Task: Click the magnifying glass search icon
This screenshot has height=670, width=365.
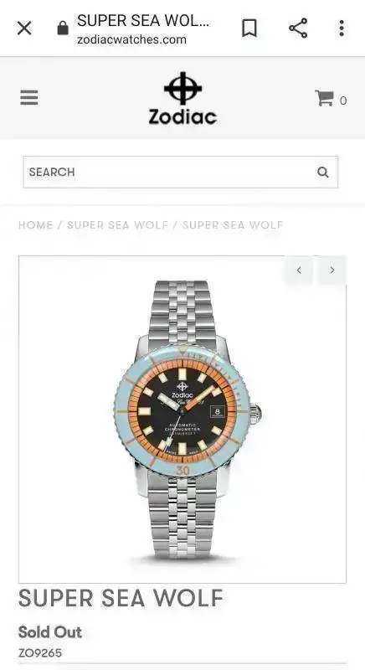Action: (x=323, y=173)
